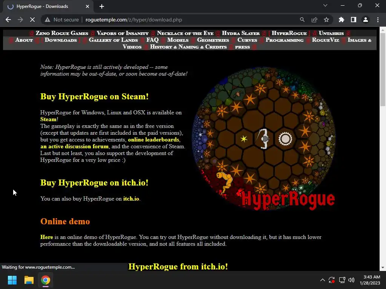This screenshot has height=289, width=386.
Task: Open the tab search dropdown arrow
Action: pyautogui.click(x=325, y=5)
